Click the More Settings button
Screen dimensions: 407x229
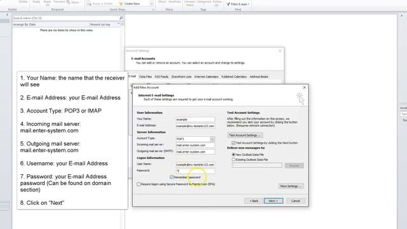[291, 186]
